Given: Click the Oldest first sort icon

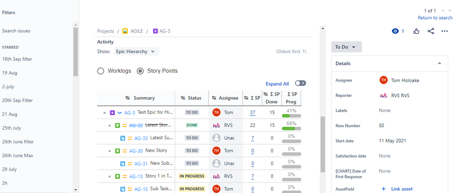Looking at the screenshot, I should (305, 51).
